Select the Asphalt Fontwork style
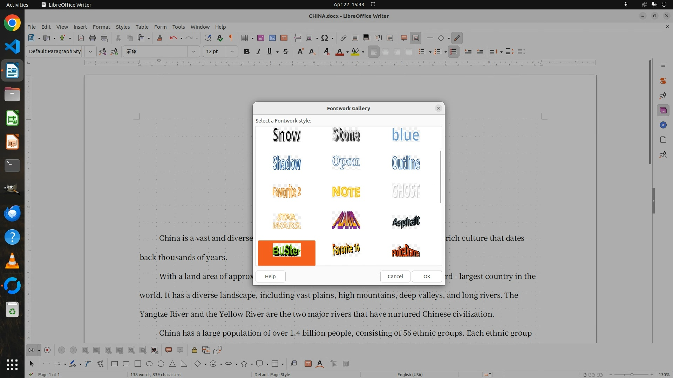673x378 pixels. tap(406, 221)
